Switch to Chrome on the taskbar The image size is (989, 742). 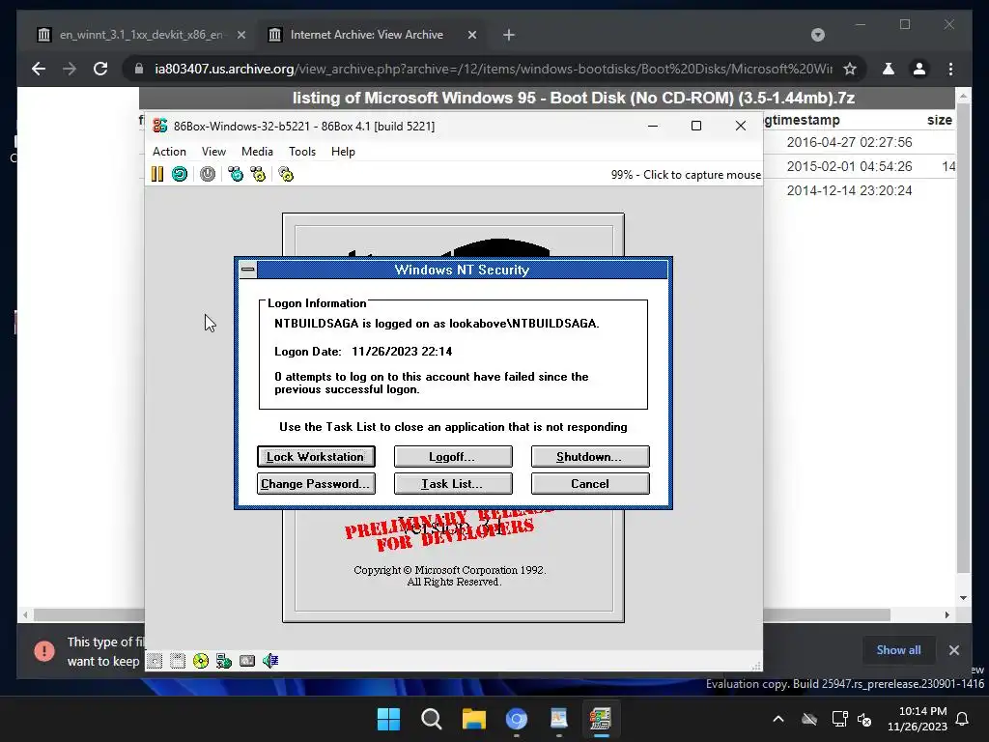pyautogui.click(x=517, y=719)
